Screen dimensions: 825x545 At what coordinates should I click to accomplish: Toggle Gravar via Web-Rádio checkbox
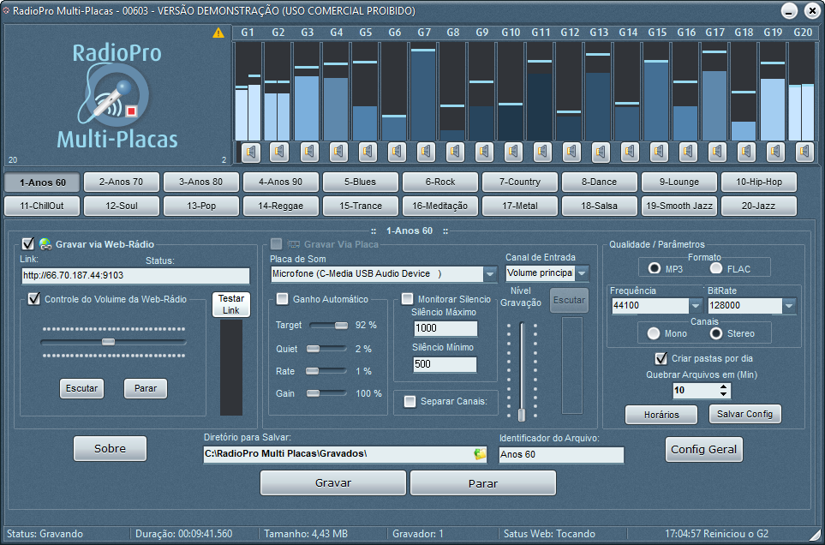click(x=28, y=243)
